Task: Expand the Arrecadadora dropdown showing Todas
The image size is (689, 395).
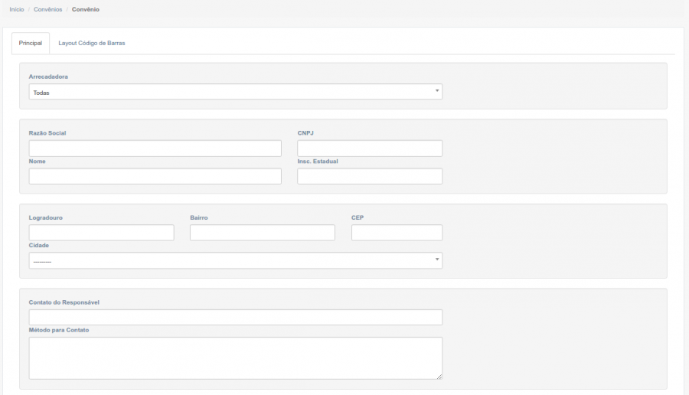Action: click(235, 92)
